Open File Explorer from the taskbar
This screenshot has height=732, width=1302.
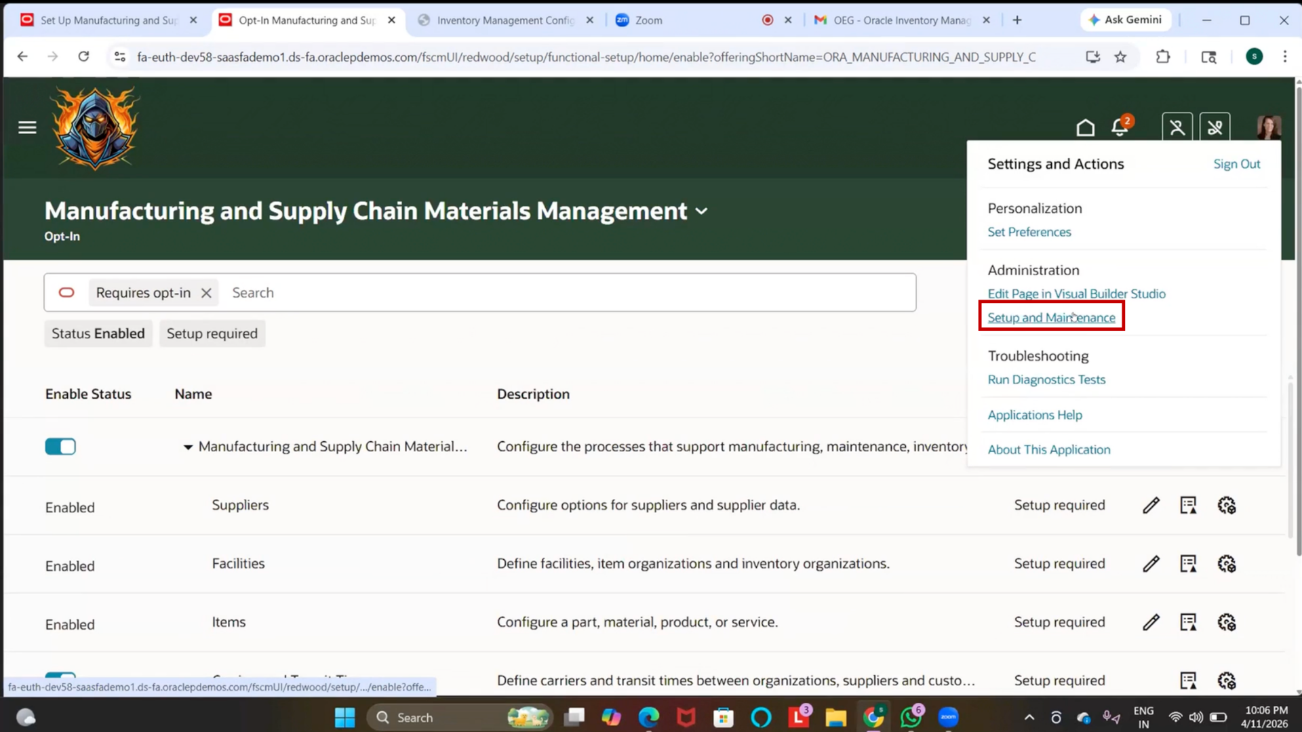pos(835,717)
